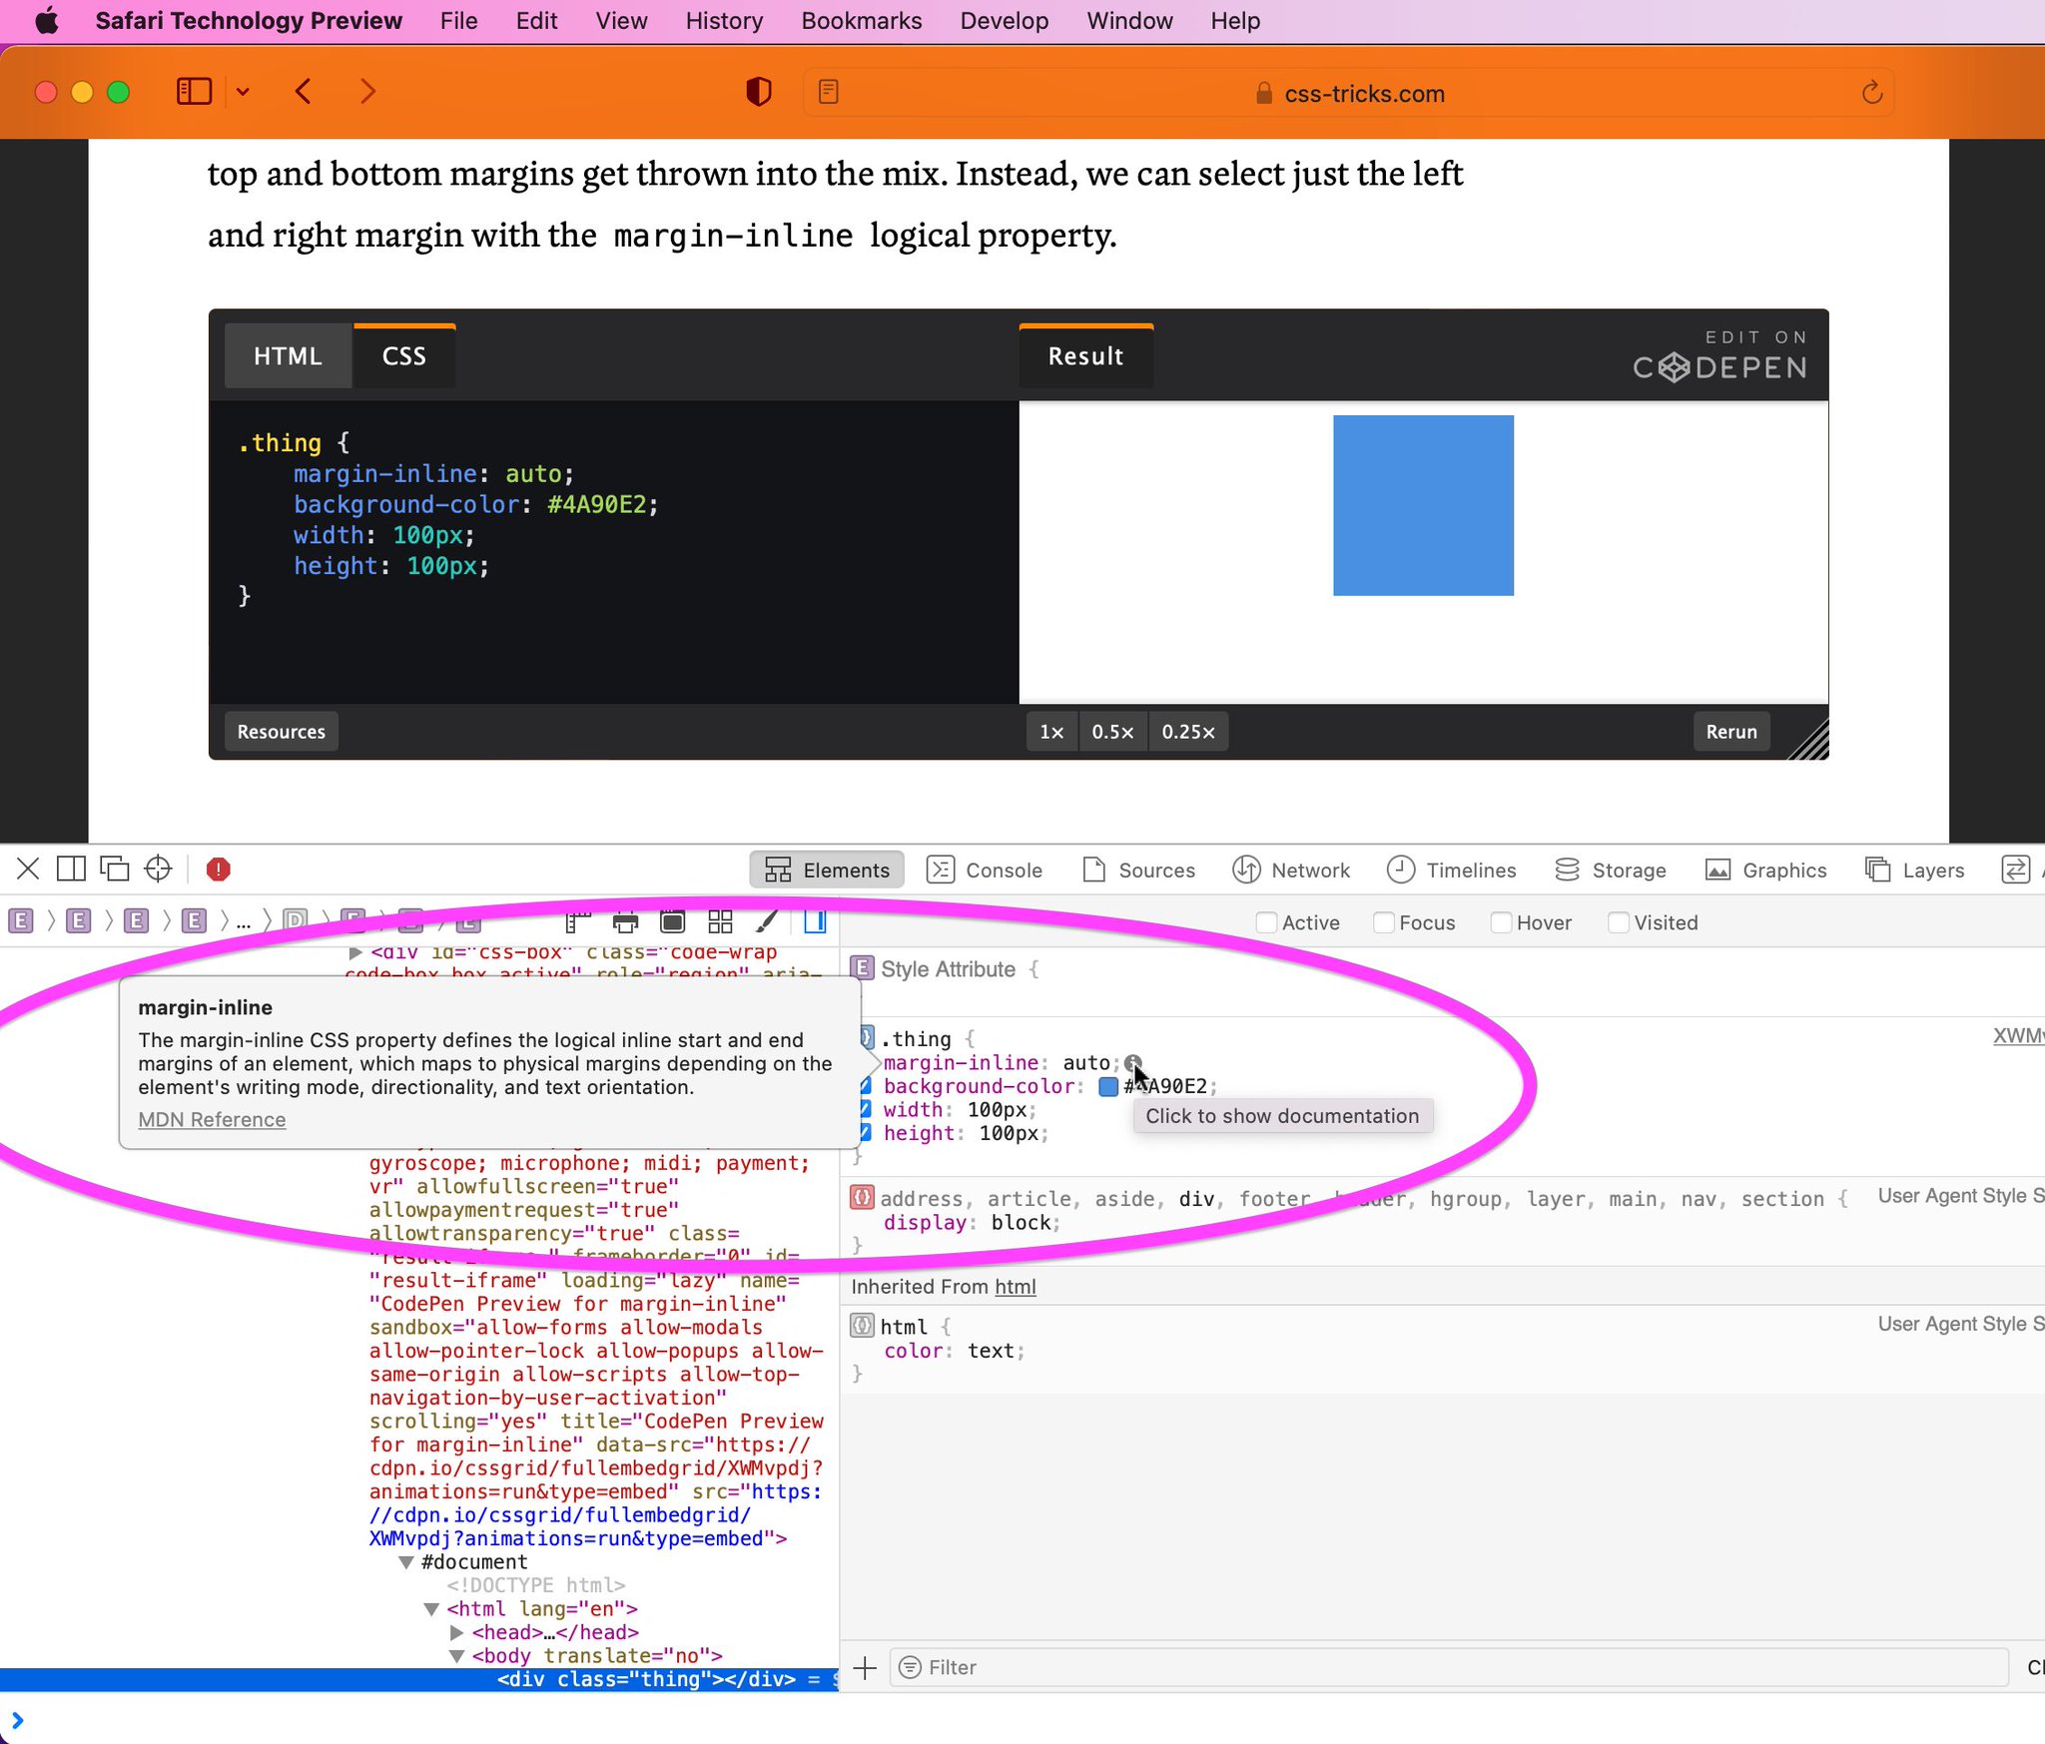Toggle print media styles icon
The image size is (2045, 1744).
click(x=625, y=921)
